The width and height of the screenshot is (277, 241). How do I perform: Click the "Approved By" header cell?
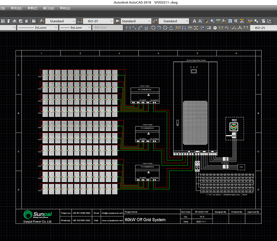[253, 212]
